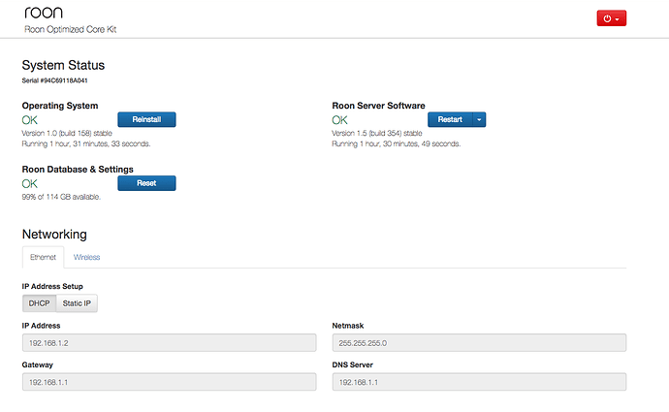Click the text Version 1.5 (build 354) stable
The image size is (669, 412).
(x=377, y=133)
